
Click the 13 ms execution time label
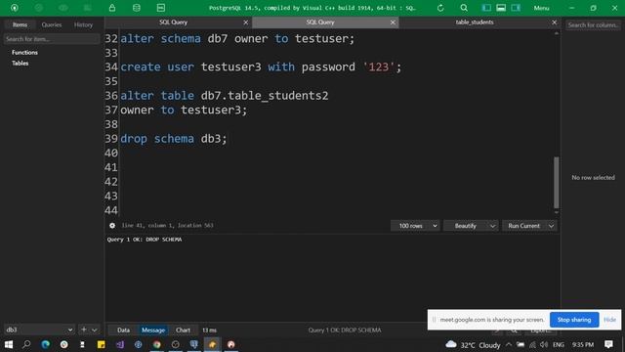[x=209, y=330]
